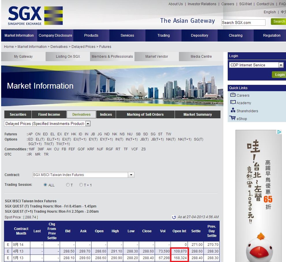This screenshot has width=286, height=262.
Task: Switch to the Indices tab
Action: [x=106, y=115]
